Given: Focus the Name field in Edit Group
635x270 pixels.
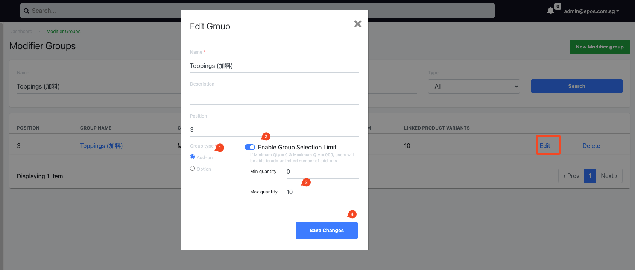Looking at the screenshot, I should point(275,66).
